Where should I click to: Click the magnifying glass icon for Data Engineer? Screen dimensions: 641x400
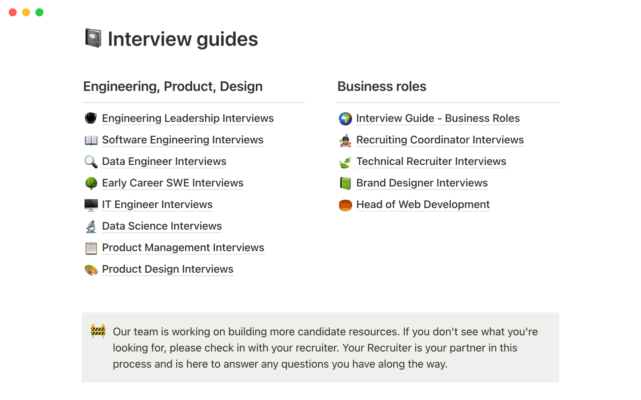pos(91,162)
